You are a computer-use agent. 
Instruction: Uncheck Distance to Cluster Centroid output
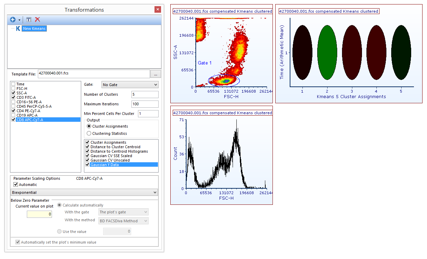[87, 147]
